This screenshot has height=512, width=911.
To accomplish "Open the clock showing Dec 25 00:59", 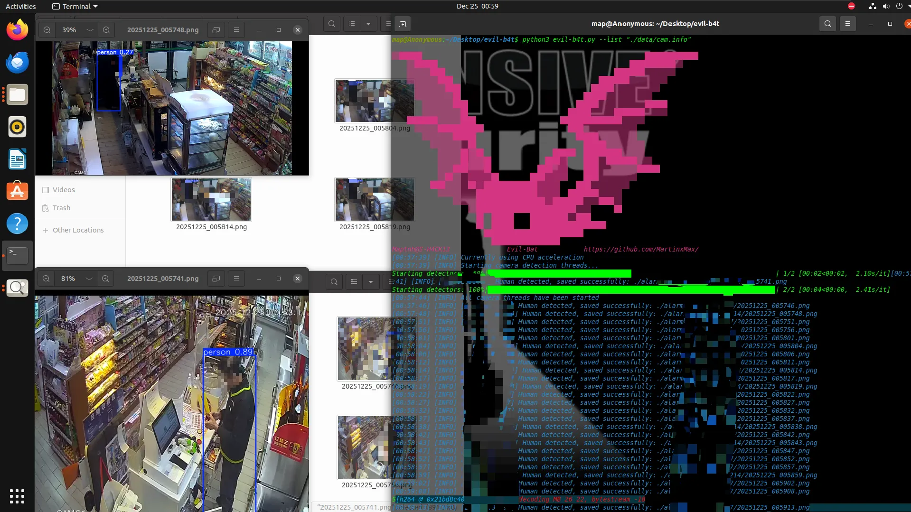I will coord(478,6).
